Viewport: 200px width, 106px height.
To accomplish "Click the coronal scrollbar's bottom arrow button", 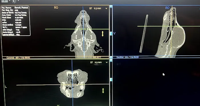I will coord(111,57).
